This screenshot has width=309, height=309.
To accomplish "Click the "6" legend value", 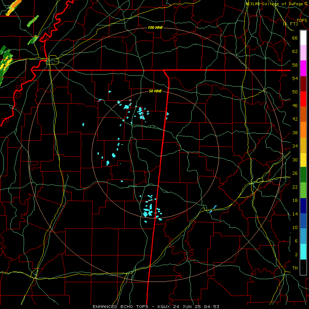I will tap(296, 241).
